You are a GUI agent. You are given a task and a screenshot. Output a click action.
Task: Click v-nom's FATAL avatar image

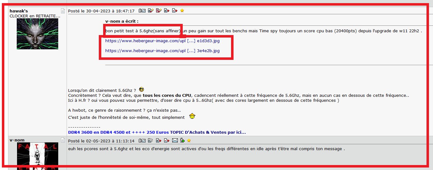click(x=37, y=156)
